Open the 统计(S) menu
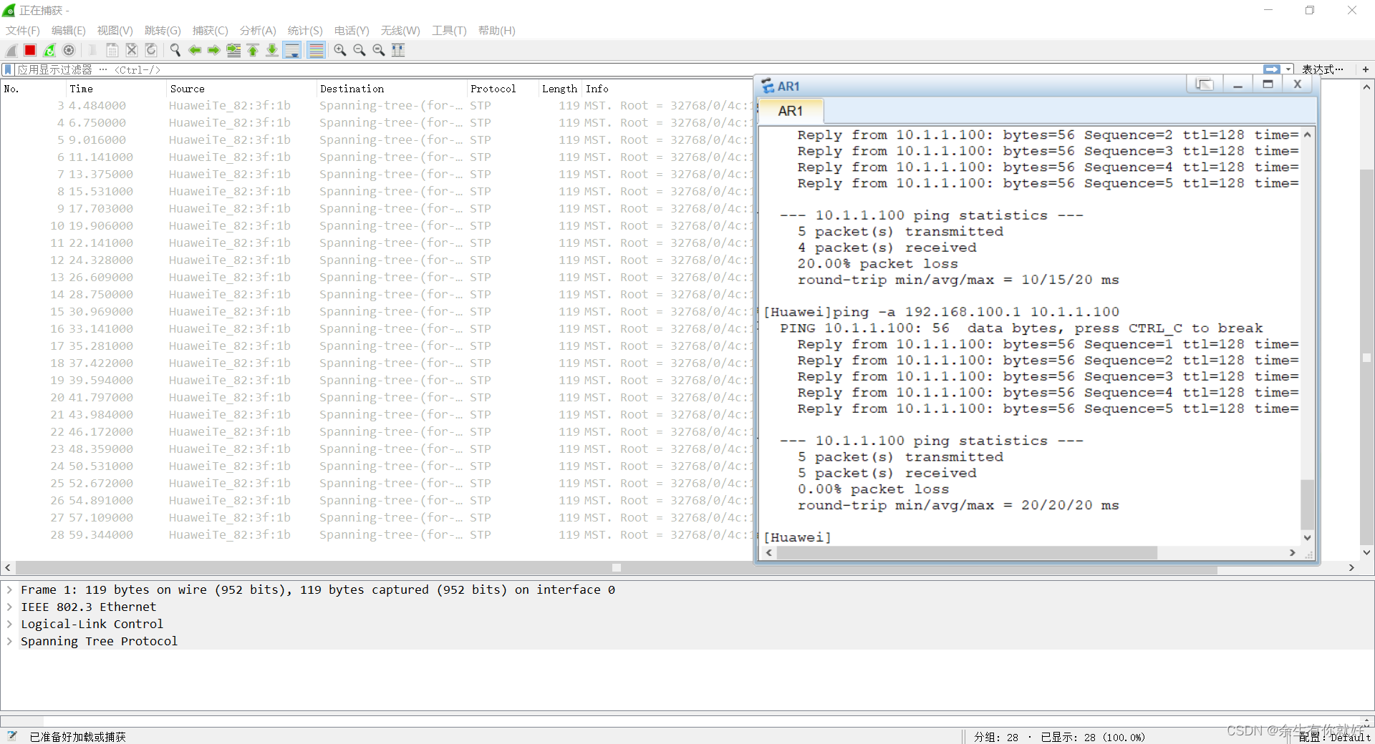The height and width of the screenshot is (744, 1375). (x=305, y=31)
